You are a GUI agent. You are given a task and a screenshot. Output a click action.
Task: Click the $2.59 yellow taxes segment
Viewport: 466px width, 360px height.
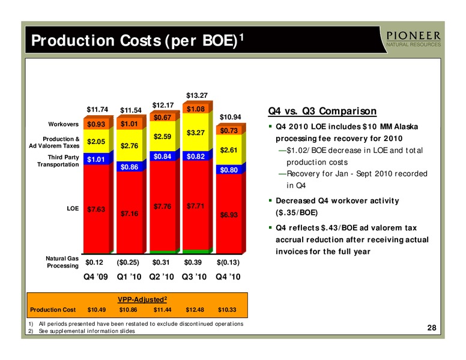click(x=162, y=137)
